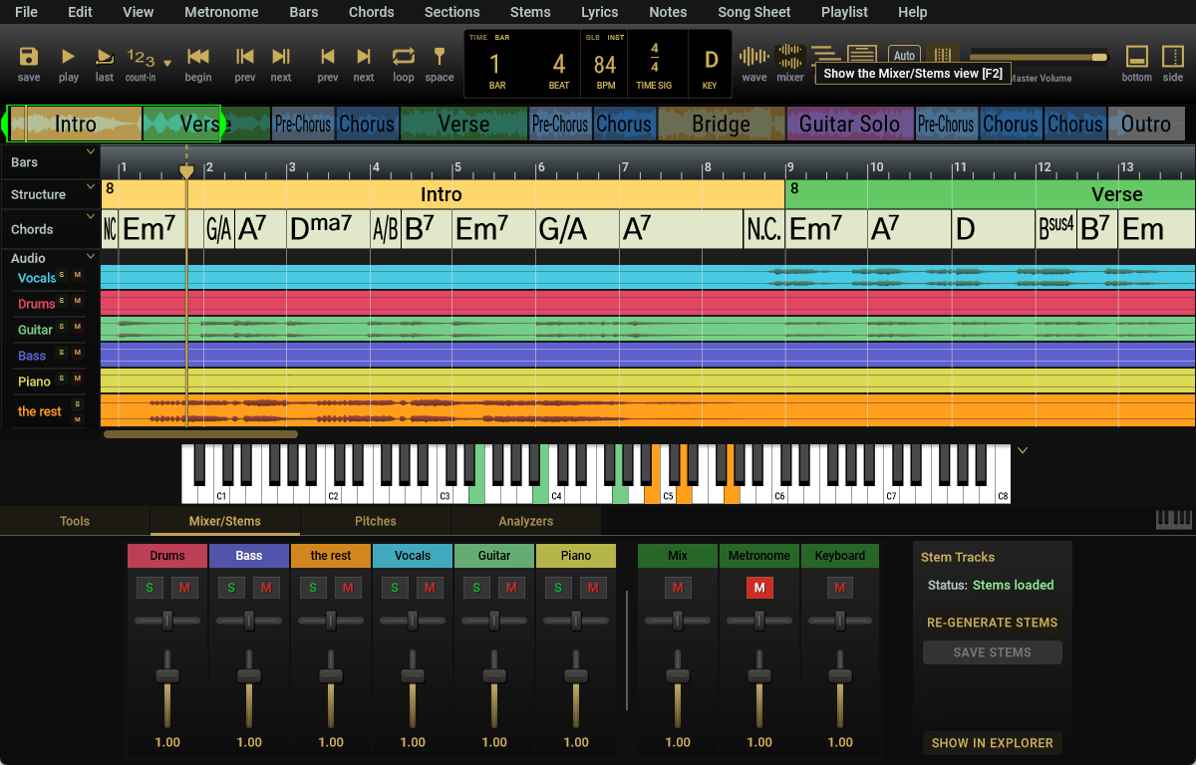Click the mixer icon in the toolbar

coord(790,56)
